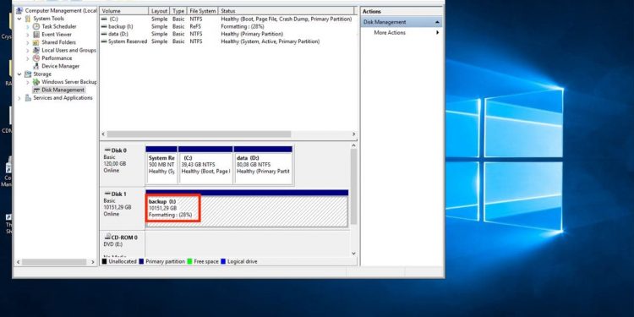Click the Local Users and Groups icon
Viewport: 634px width, 317px height.
click(x=36, y=50)
